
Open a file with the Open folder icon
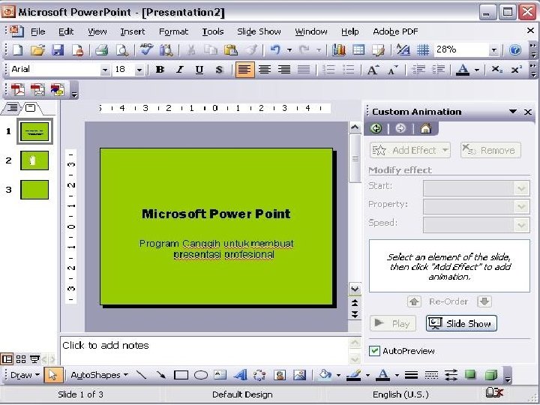point(37,50)
